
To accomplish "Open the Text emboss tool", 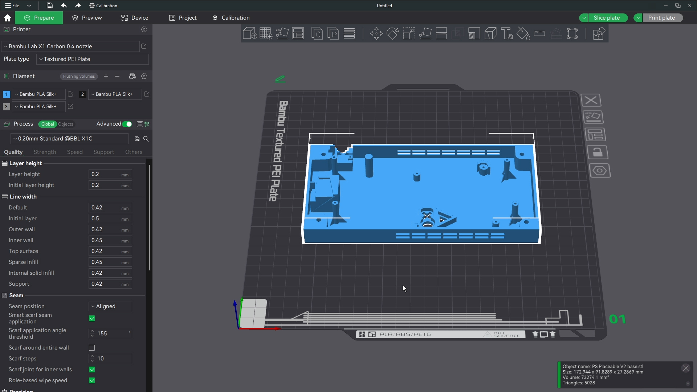I will point(507,33).
